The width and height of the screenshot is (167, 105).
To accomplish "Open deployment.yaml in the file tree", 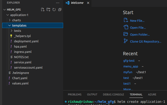I will (x=26, y=41).
